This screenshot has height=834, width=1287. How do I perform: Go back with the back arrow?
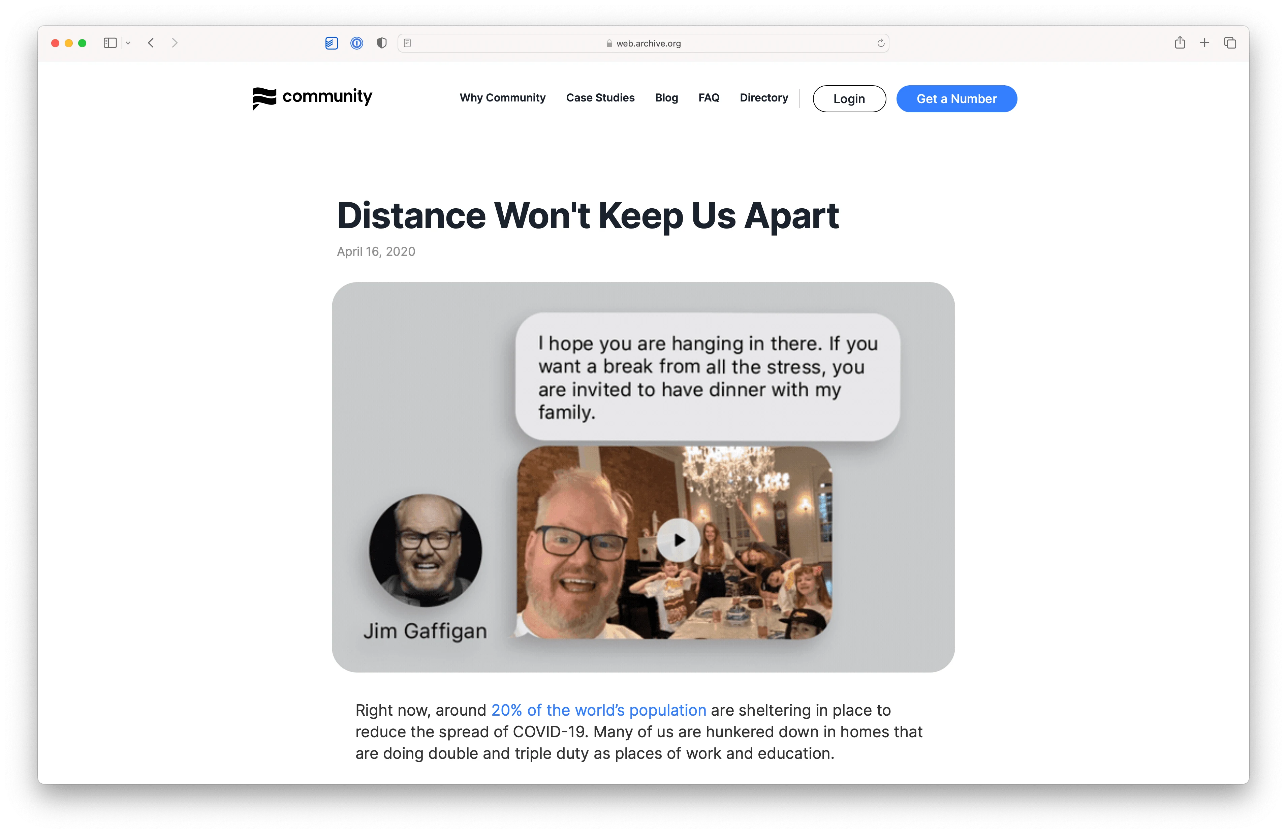point(151,43)
